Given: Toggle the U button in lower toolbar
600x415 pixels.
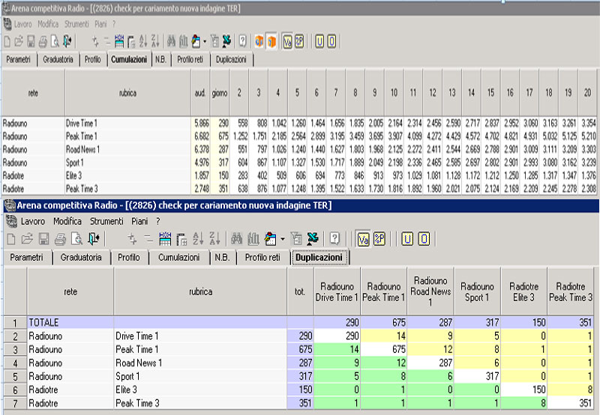Looking at the screenshot, I should click(x=407, y=239).
